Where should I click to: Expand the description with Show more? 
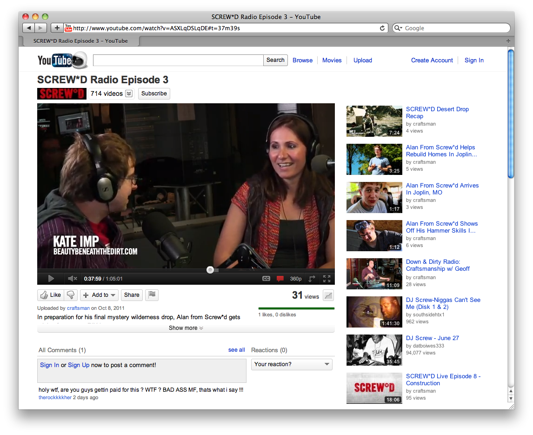pyautogui.click(x=186, y=328)
